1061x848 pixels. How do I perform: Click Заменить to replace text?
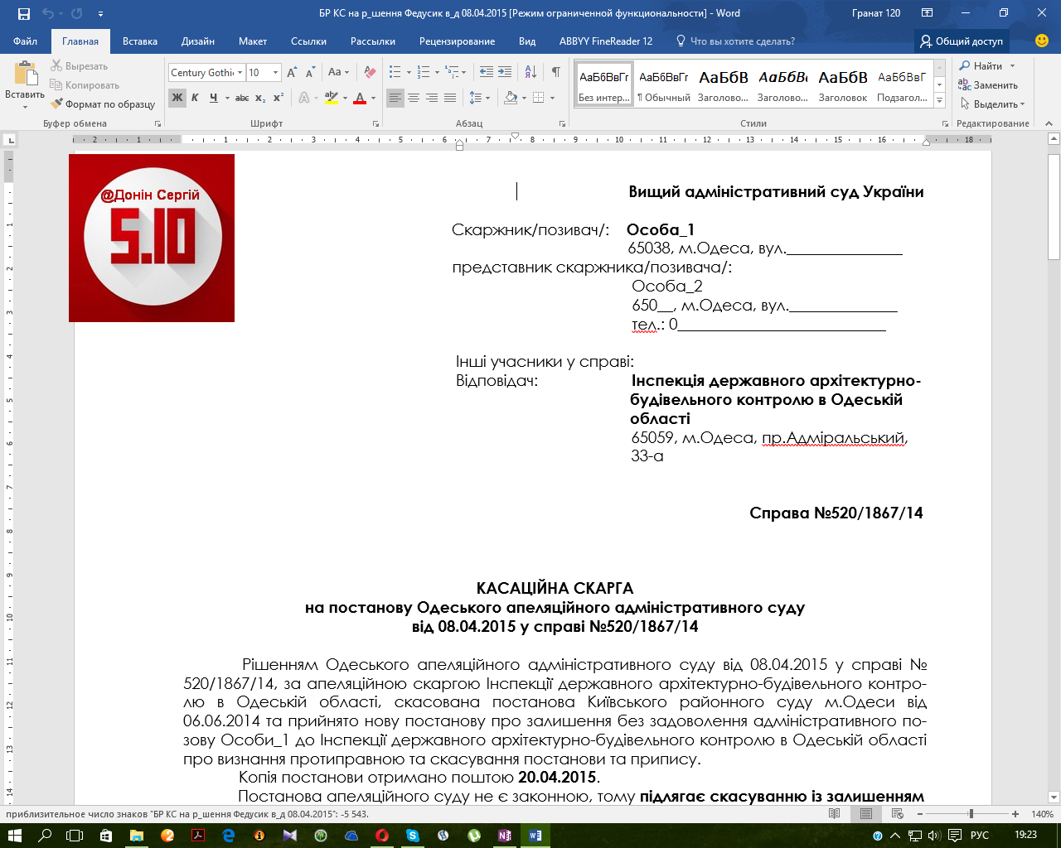988,85
